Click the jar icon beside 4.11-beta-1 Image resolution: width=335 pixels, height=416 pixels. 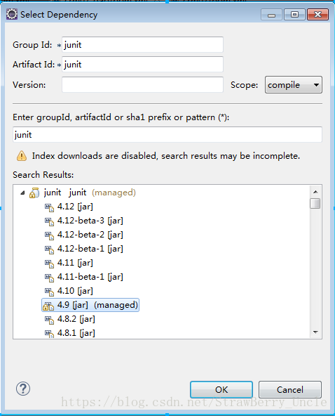[49, 278]
